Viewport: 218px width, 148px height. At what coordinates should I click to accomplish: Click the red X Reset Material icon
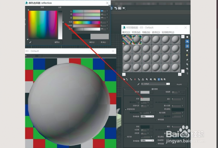[135, 79]
